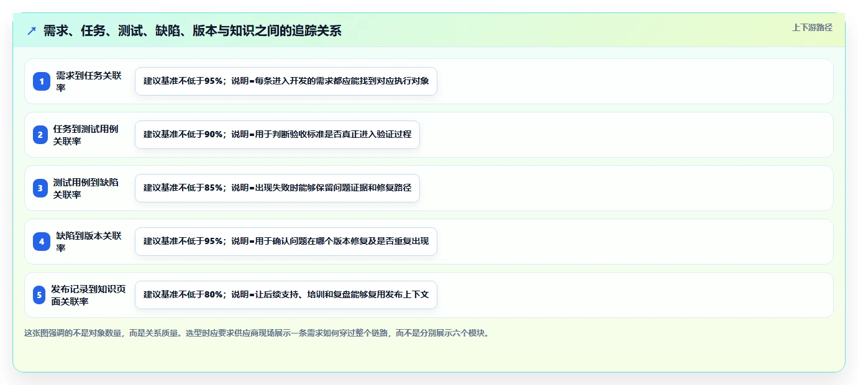Select the 任务到测试用例关联率 label
The image size is (858, 385).
(86, 135)
